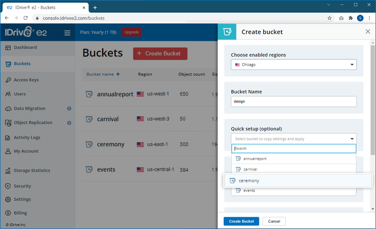Click the Data Migration help icon
Viewport: 376px width, 229px height.
(x=69, y=108)
